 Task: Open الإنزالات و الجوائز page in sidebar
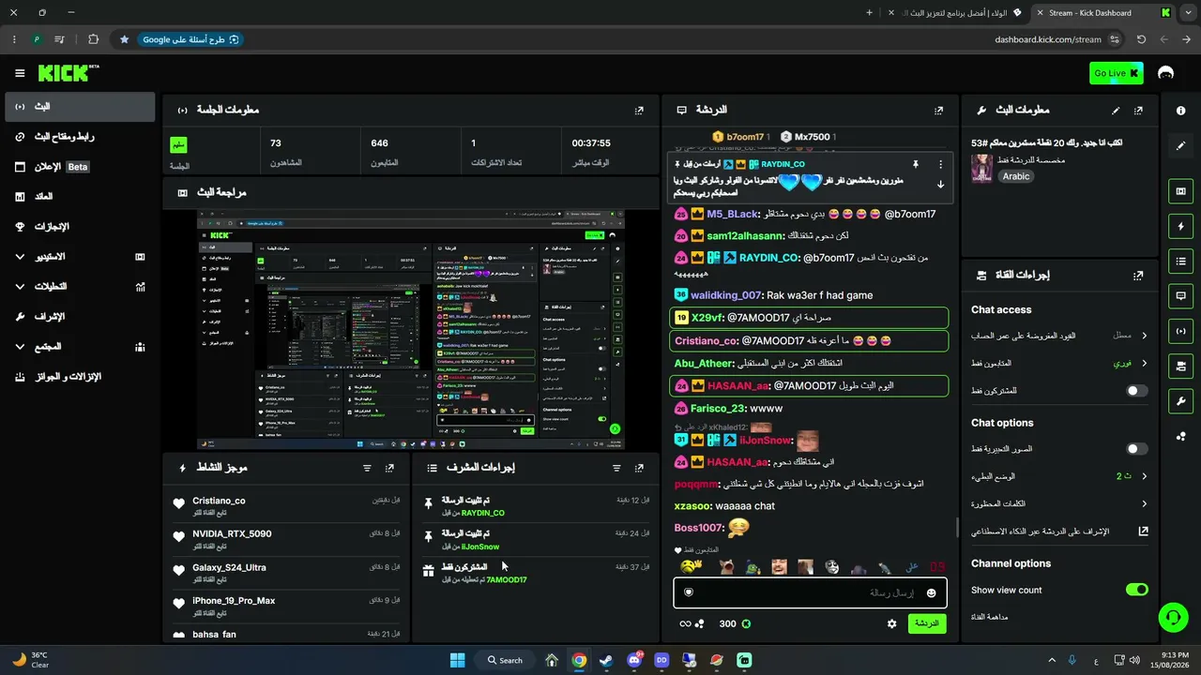coord(80,377)
